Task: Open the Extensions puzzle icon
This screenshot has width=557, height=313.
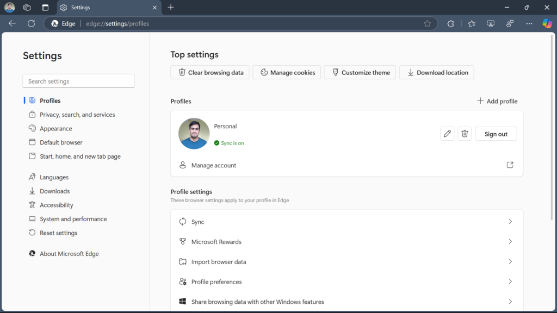Action: point(450,23)
